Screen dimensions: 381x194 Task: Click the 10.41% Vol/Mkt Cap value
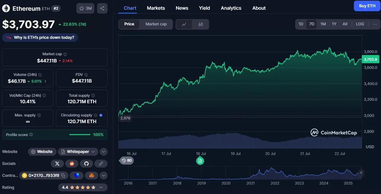(x=28, y=102)
